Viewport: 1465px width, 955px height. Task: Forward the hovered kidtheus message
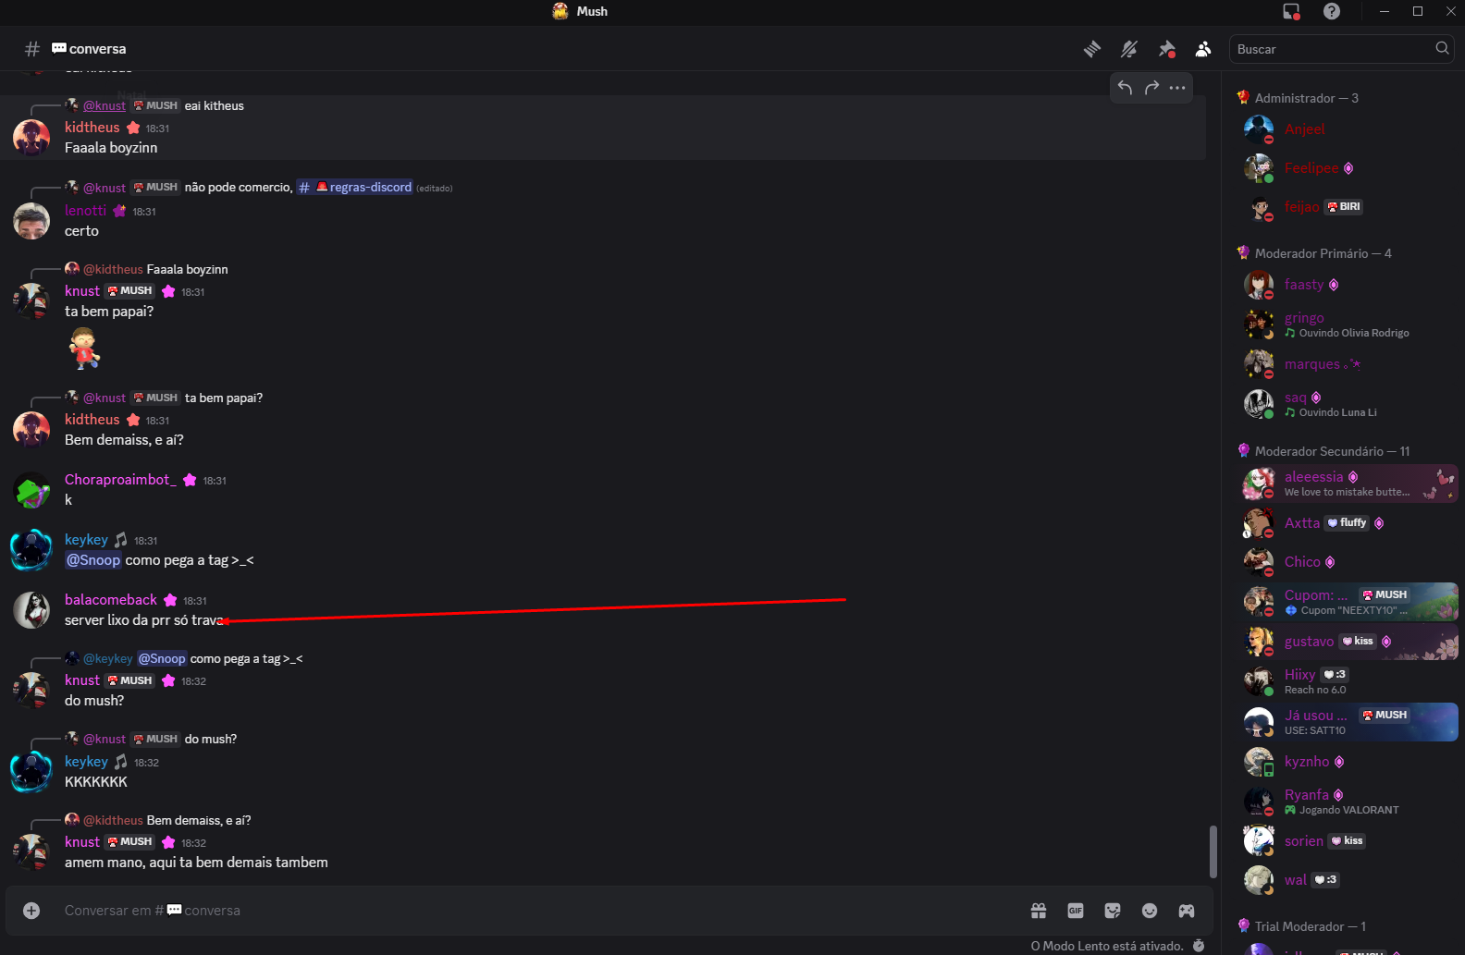[1151, 88]
